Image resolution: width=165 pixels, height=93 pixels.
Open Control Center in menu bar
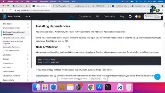coord(145,2)
